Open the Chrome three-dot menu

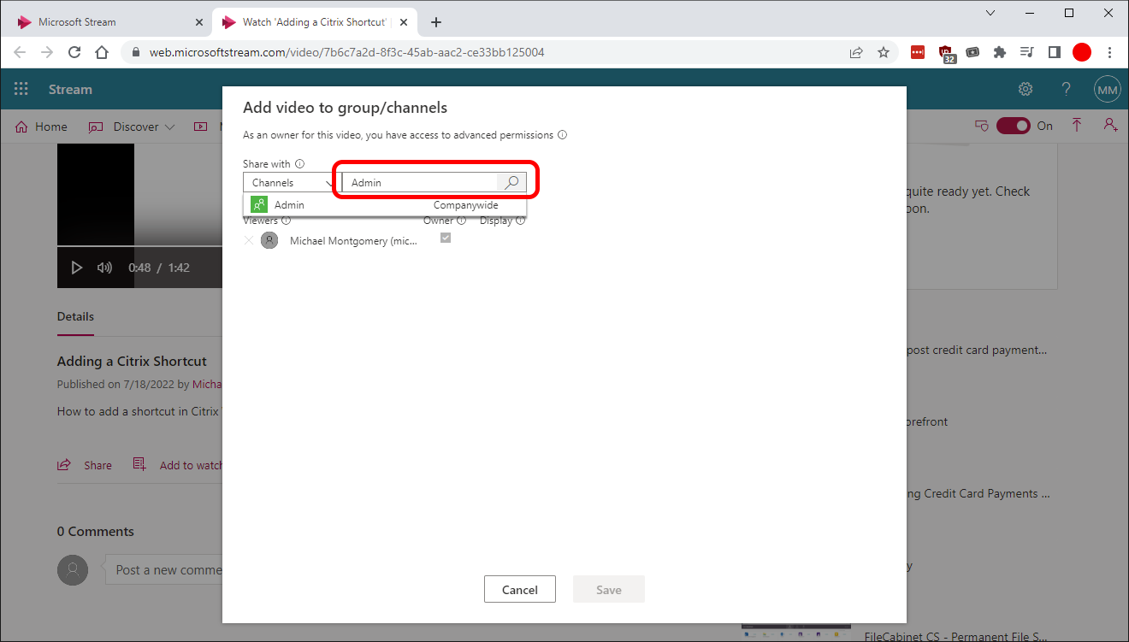pos(1111,52)
